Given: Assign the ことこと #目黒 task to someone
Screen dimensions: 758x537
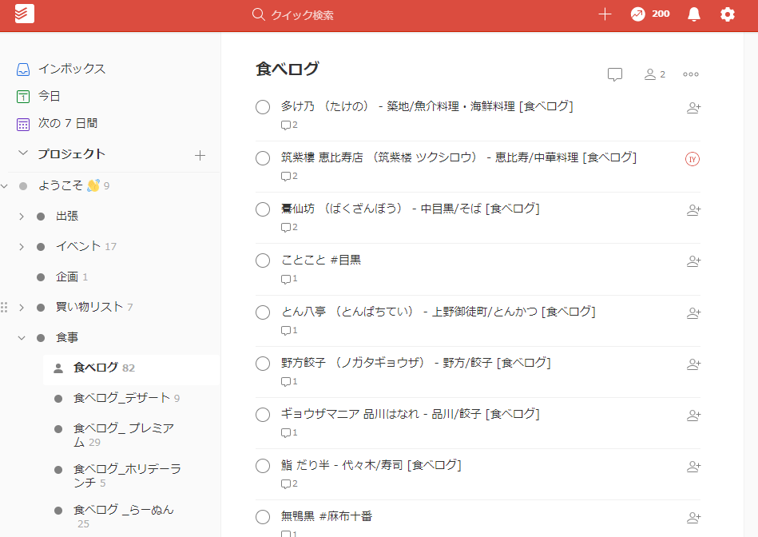Looking at the screenshot, I should point(693,261).
